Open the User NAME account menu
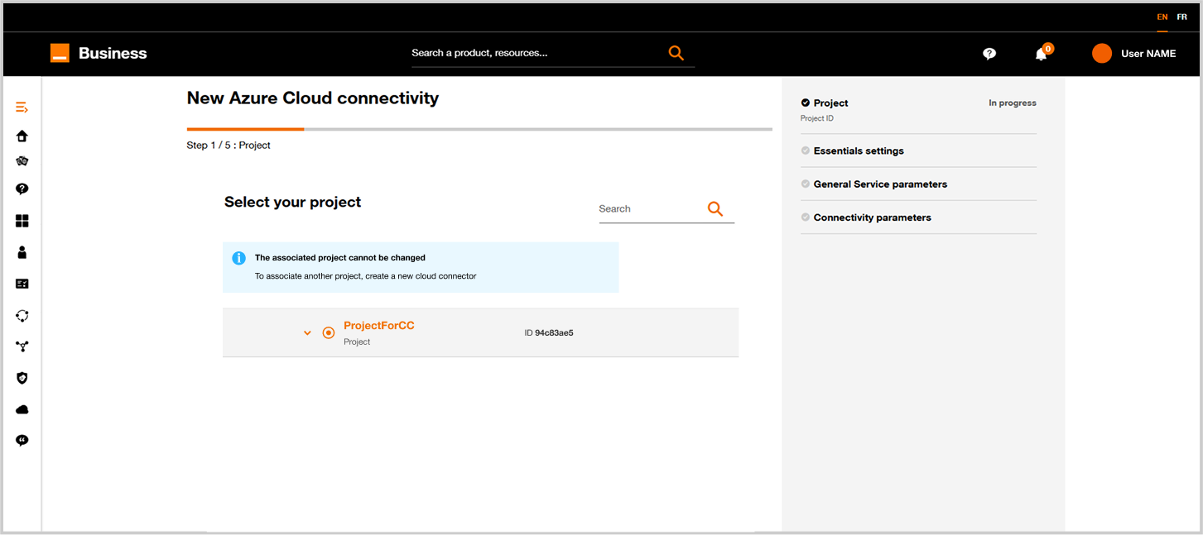 [1133, 54]
